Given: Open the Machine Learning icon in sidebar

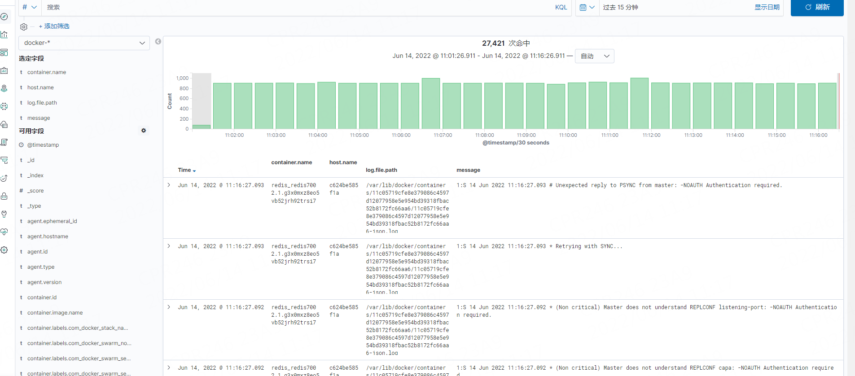Looking at the screenshot, I should coord(4,106).
